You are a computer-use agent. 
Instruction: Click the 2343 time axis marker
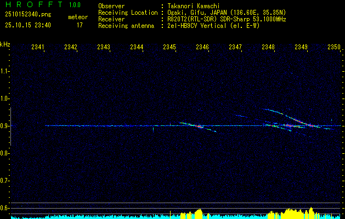[104, 47]
